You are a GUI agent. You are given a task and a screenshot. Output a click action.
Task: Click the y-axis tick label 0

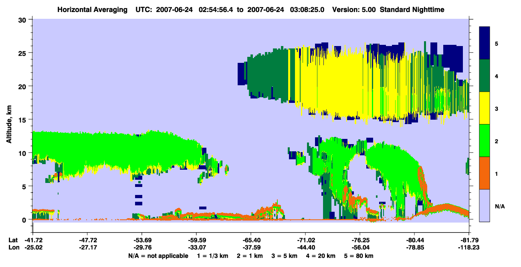pos(25,220)
